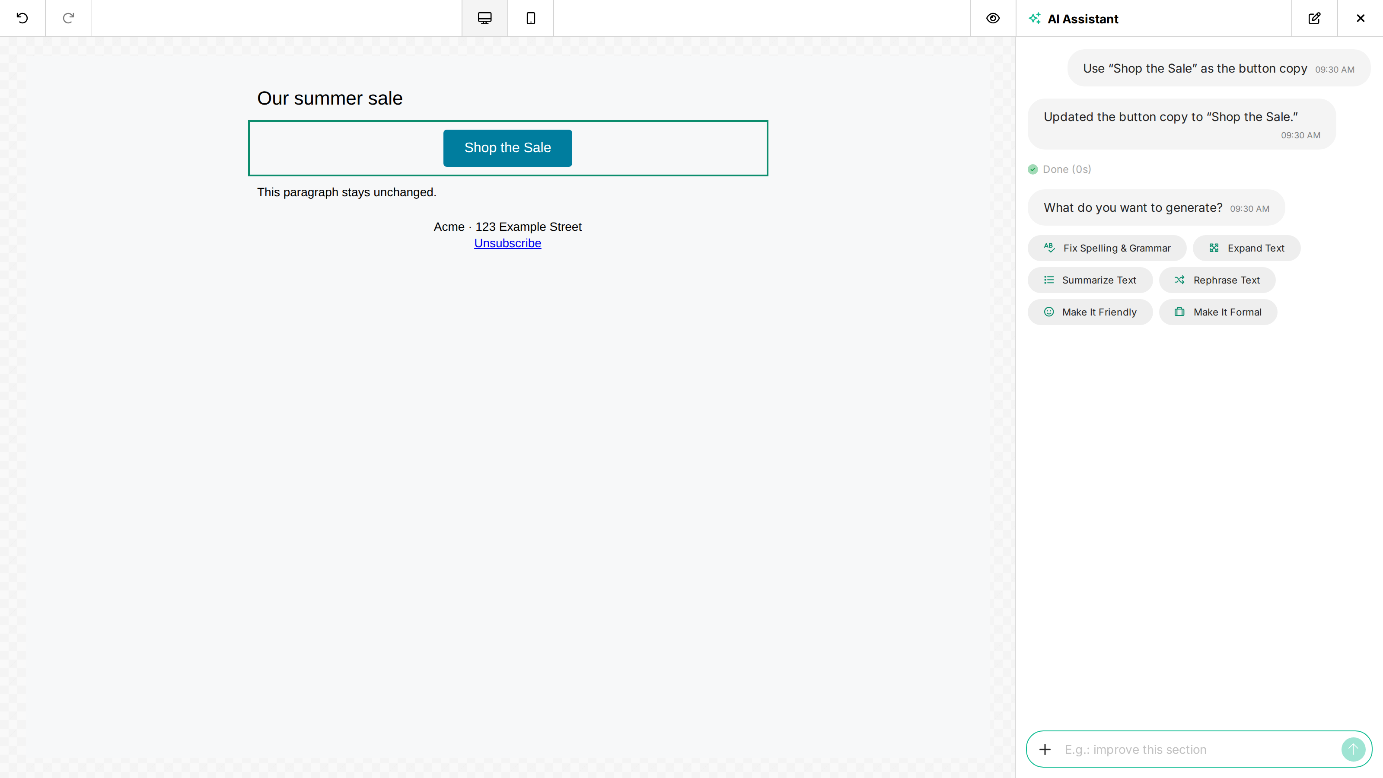
Task: Switch to mobile preview mode
Action: [x=530, y=18]
